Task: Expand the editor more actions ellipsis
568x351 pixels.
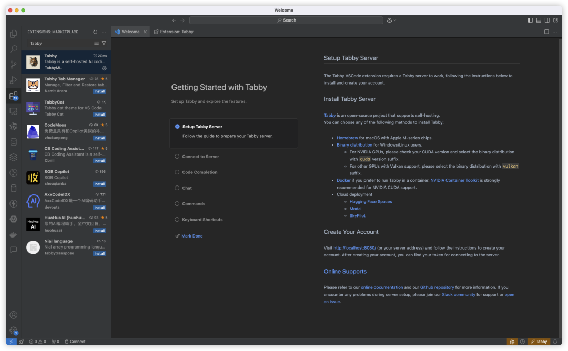Action: pyautogui.click(x=555, y=32)
